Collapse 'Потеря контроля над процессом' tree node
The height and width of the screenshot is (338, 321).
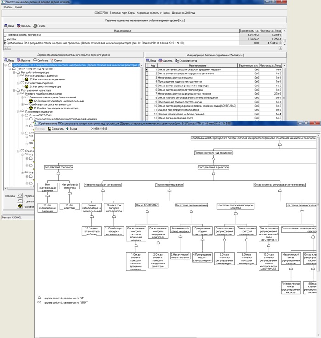click(9, 69)
